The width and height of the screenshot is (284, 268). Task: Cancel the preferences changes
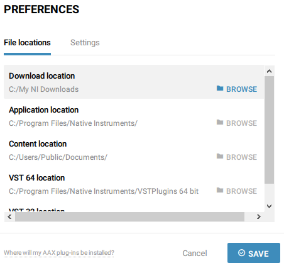click(x=195, y=254)
